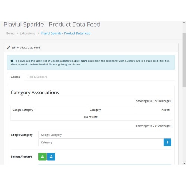Viewport: 186px width, 186px height.
Task: Click the Category Associations heading
Action: (x=35, y=93)
